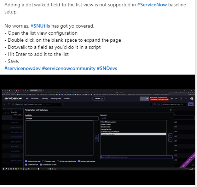Toggle Double click to edit checkbox
197x187 pixels.
[41, 164]
